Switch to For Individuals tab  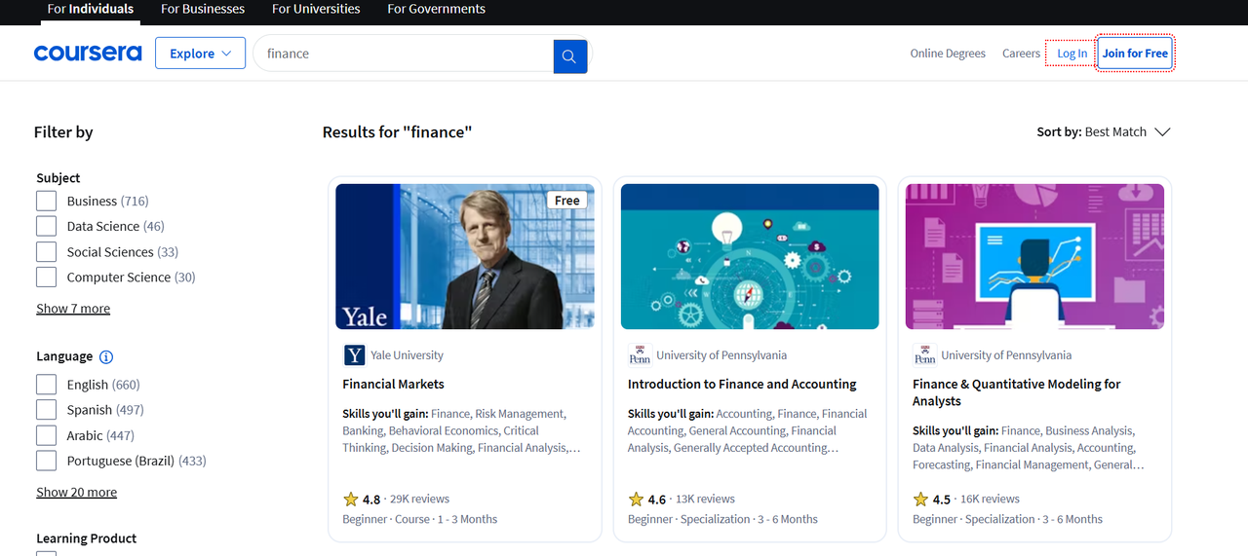pos(91,10)
